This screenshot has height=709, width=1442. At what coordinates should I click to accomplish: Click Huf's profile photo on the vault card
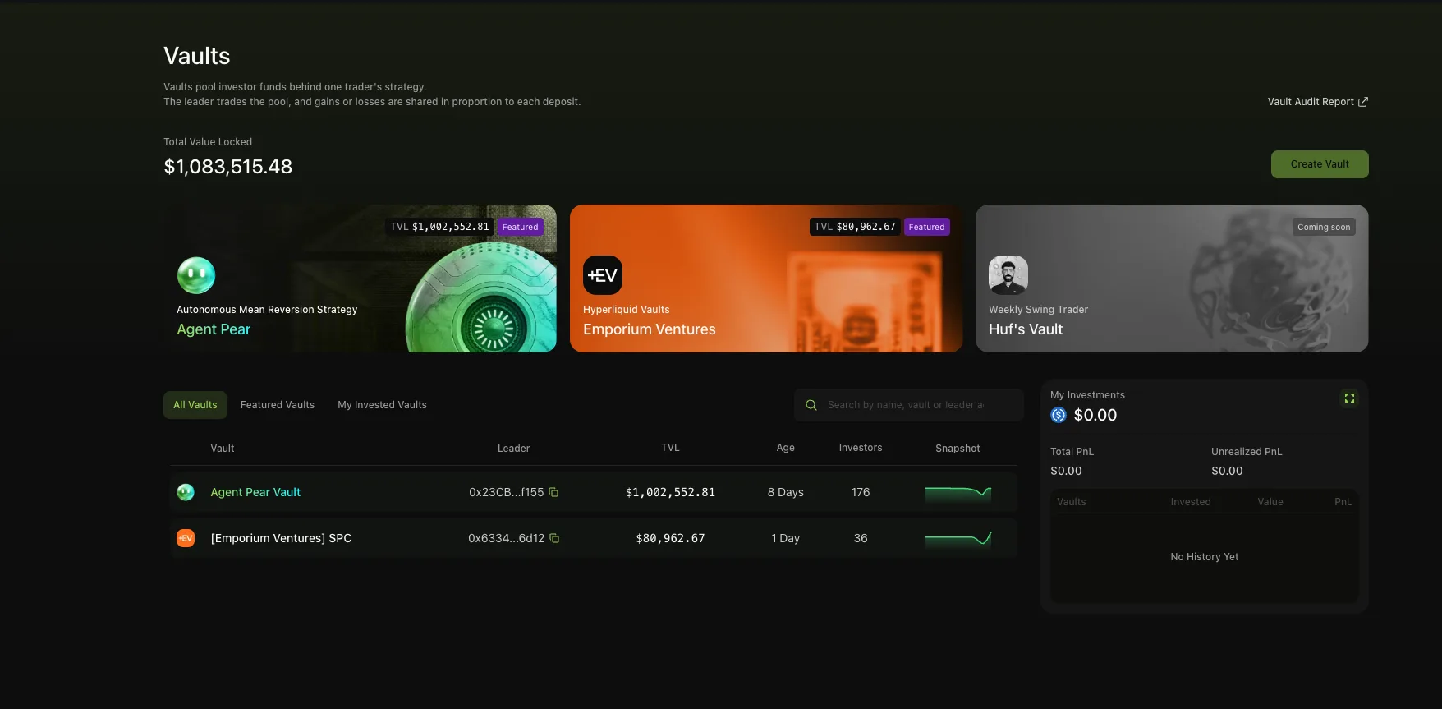tap(1008, 275)
